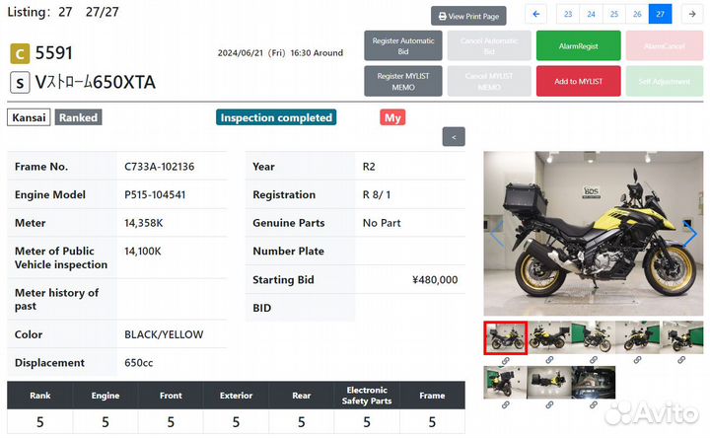Select the fourth thumbnail in top row
This screenshot has width=710, height=438.
tap(637, 338)
